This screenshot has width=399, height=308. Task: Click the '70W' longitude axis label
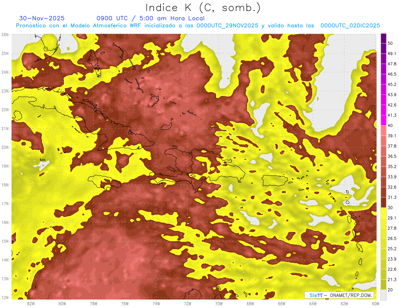[219, 304]
